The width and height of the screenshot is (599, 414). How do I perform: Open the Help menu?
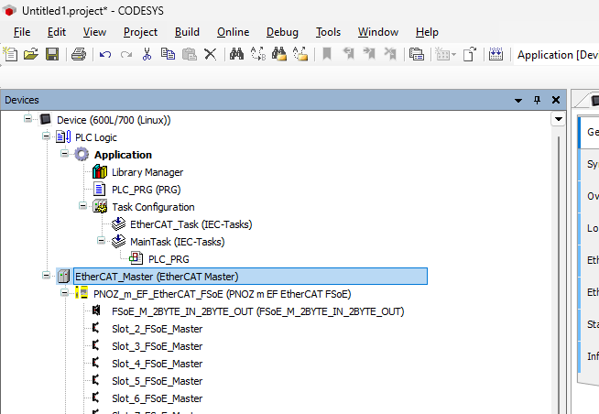(x=427, y=32)
